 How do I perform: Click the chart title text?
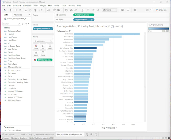click(x=90, y=26)
